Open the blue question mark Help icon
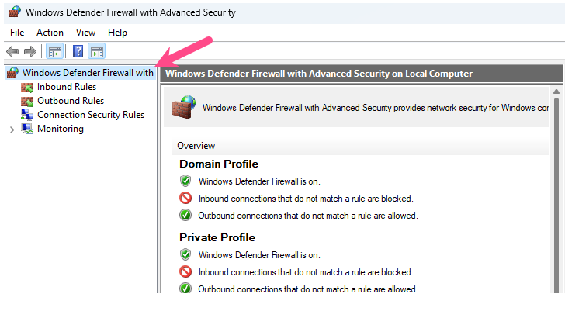Image resolution: width=565 pixels, height=311 pixels. [78, 51]
